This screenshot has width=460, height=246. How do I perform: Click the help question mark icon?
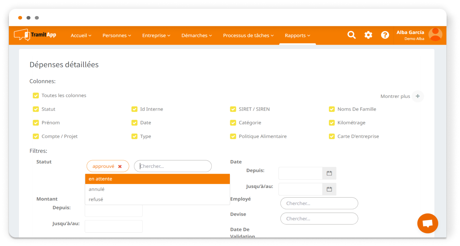(385, 35)
